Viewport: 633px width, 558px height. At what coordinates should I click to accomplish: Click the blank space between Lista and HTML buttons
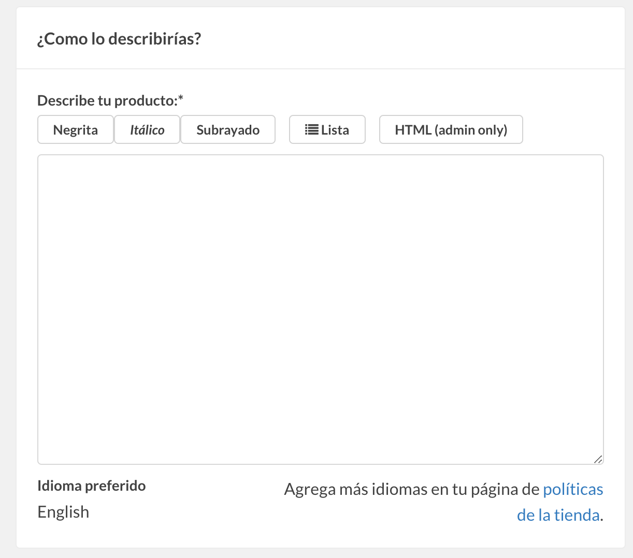pyautogui.click(x=372, y=130)
